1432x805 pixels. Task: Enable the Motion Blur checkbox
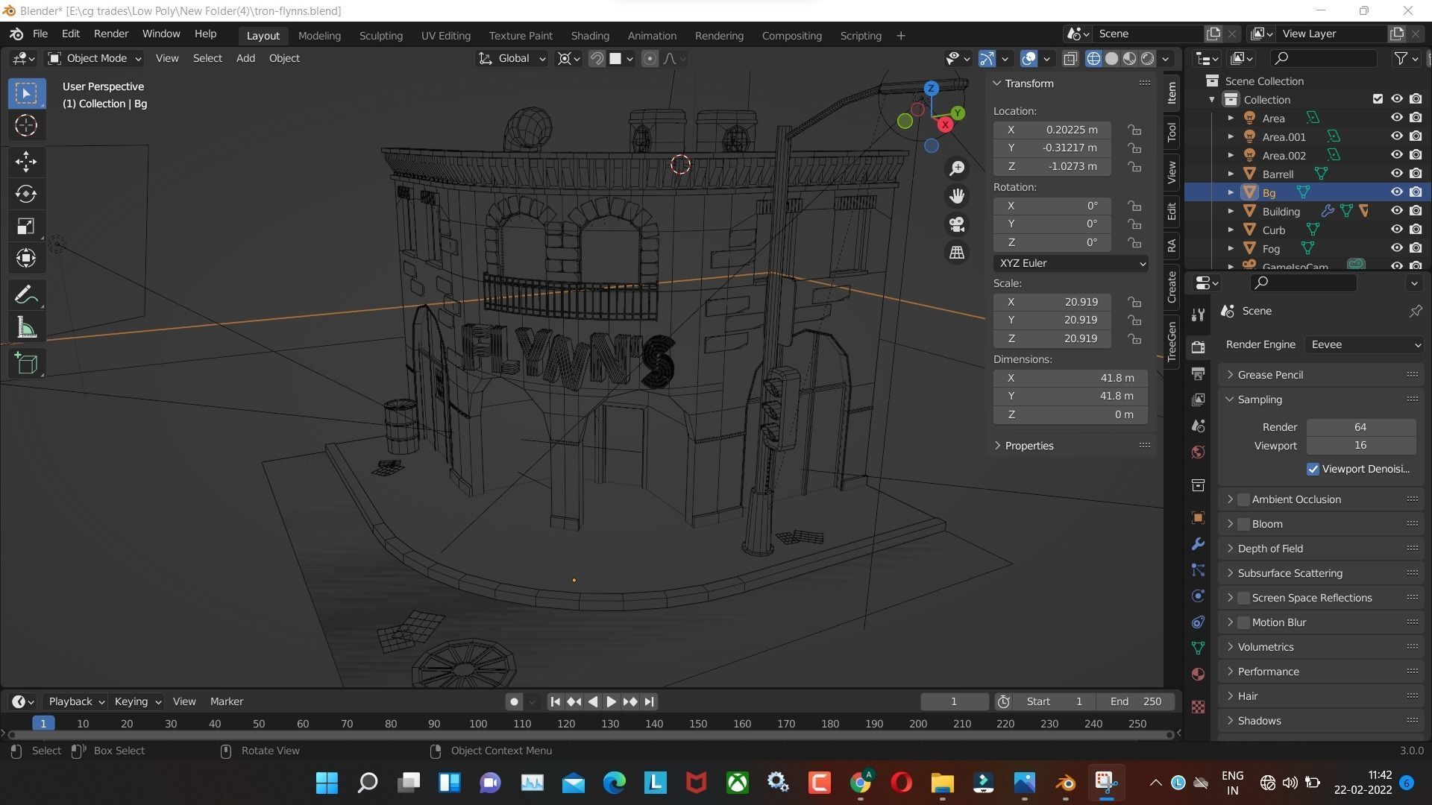tap(1243, 622)
